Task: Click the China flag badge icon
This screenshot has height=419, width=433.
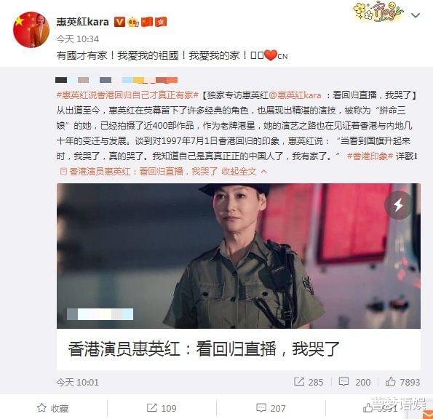Action: [147, 22]
